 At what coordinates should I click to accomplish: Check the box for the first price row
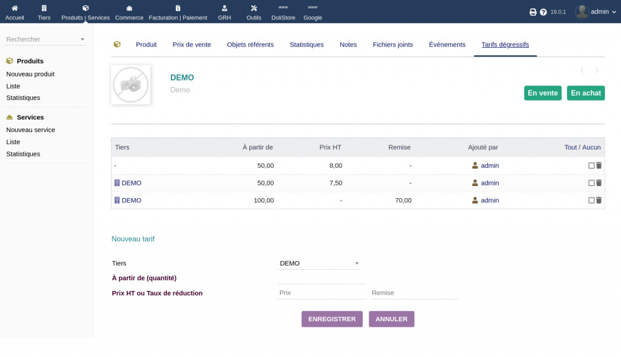[x=591, y=165]
